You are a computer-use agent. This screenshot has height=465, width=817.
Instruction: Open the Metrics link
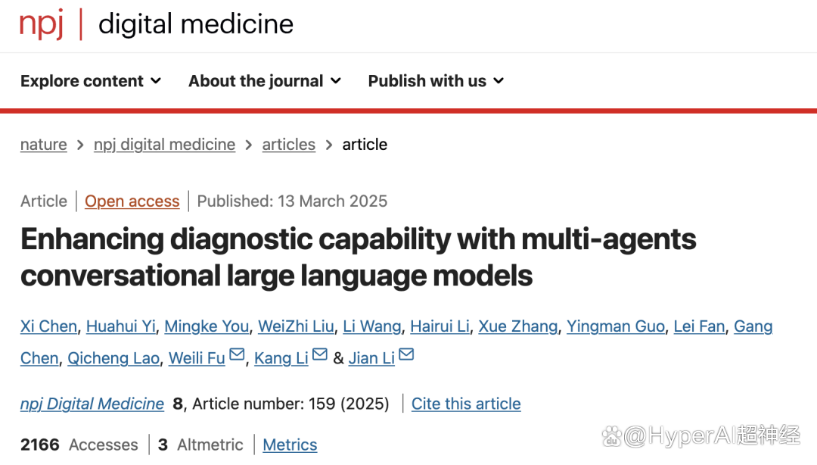290,445
